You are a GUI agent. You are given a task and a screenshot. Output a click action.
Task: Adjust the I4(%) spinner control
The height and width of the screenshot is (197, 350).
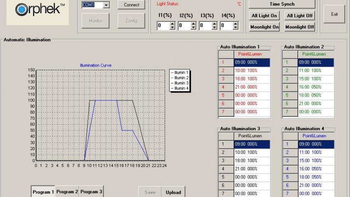pyautogui.click(x=236, y=26)
